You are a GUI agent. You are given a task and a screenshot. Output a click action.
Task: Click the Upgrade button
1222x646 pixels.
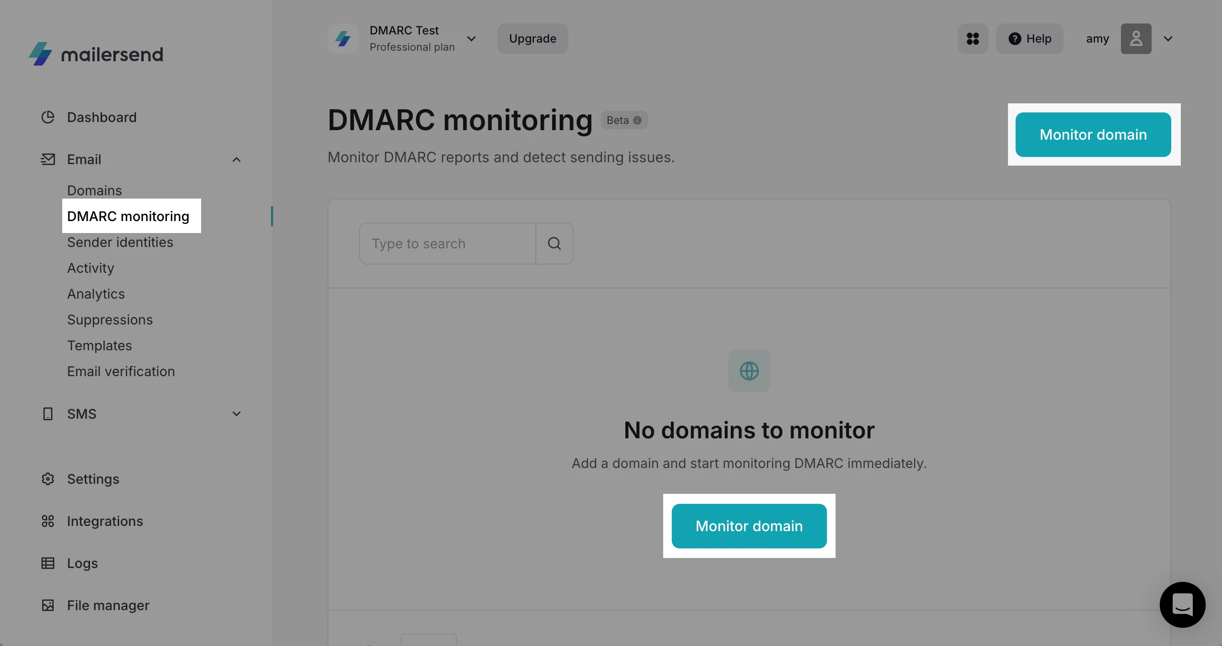[532, 39]
